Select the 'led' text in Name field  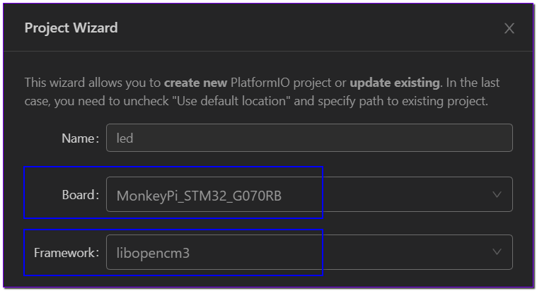tap(125, 138)
